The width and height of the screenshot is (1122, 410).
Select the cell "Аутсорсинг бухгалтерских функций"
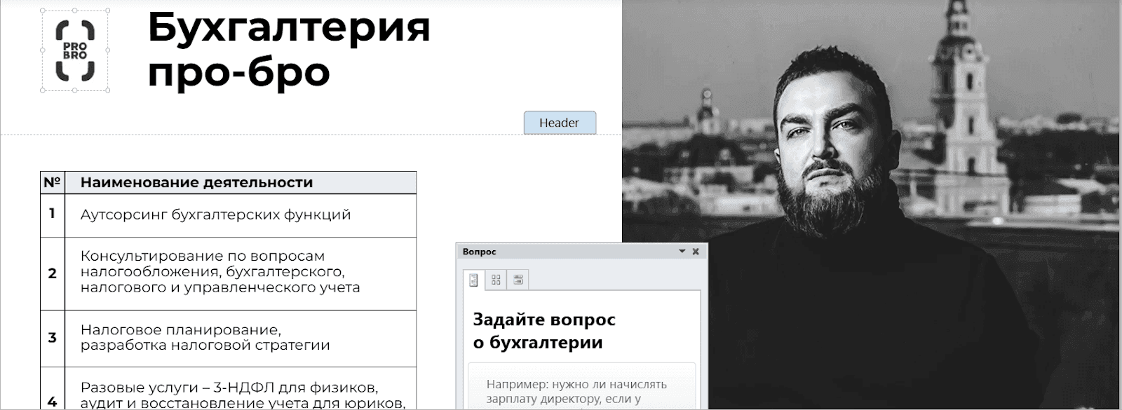pos(241,216)
